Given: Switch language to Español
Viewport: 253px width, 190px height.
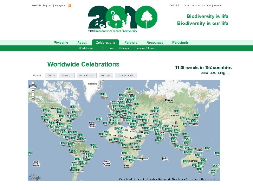Looking at the screenshot, I should (47, 6).
